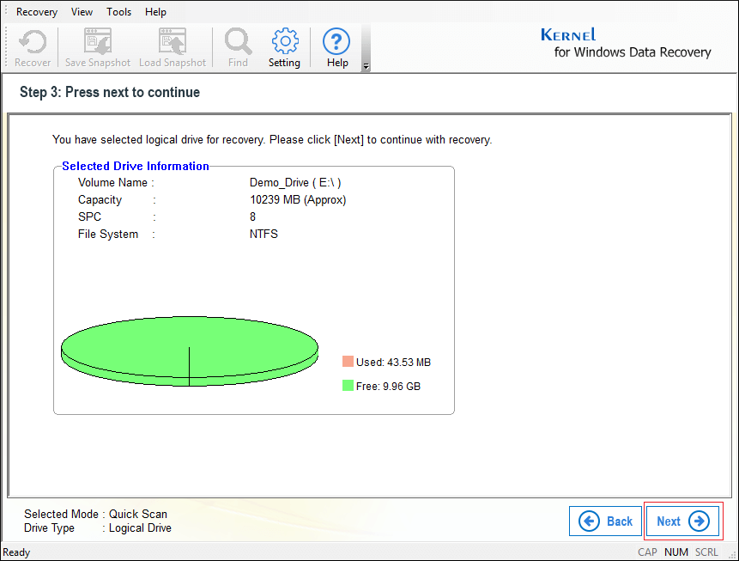Open the Recovery menu
739x561 pixels.
tap(37, 12)
